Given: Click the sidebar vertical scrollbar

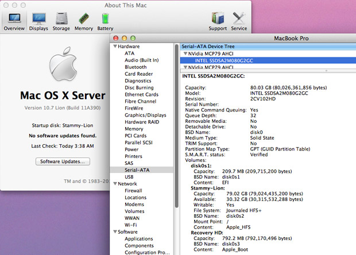Looking at the screenshot, I should coord(176,126).
